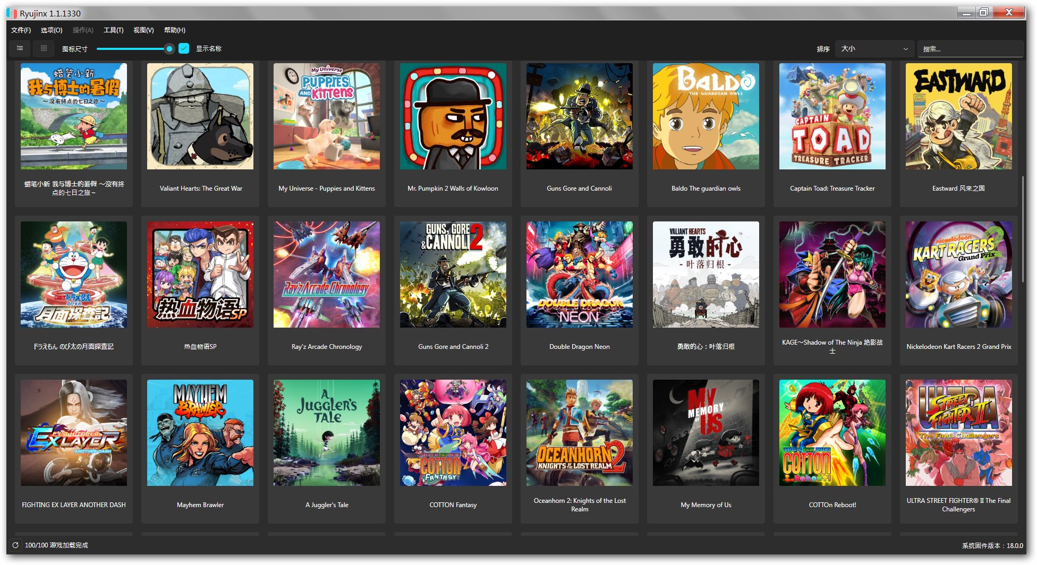The image size is (1037, 565).
Task: Open the 视图(V) menu
Action: click(x=143, y=30)
